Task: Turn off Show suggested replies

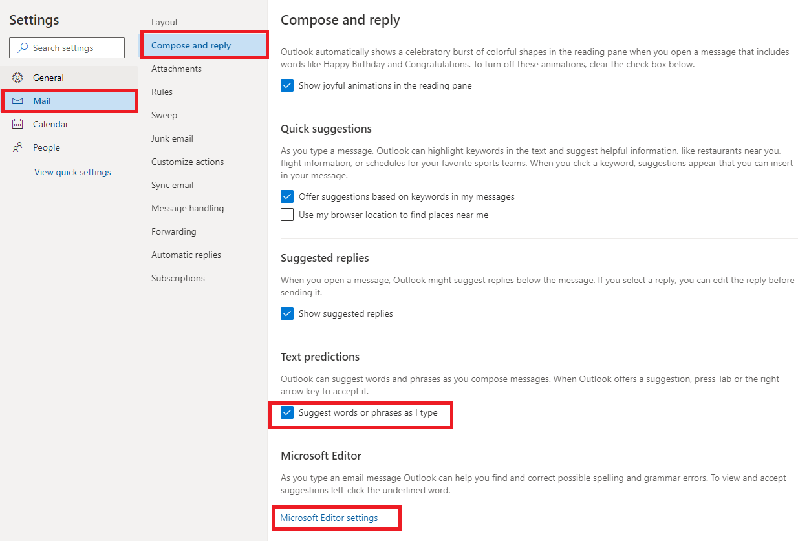Action: [x=286, y=313]
